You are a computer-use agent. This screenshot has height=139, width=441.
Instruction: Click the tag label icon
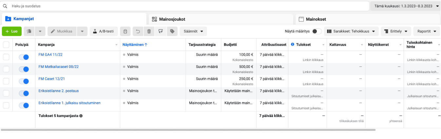click(172, 31)
